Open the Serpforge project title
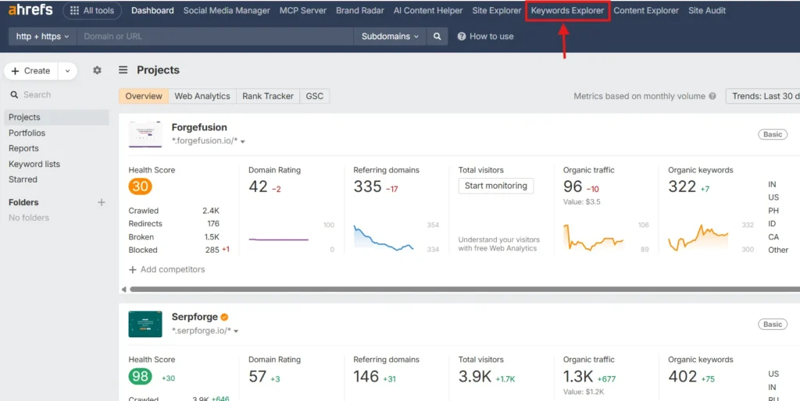This screenshot has width=800, height=401. (x=195, y=317)
